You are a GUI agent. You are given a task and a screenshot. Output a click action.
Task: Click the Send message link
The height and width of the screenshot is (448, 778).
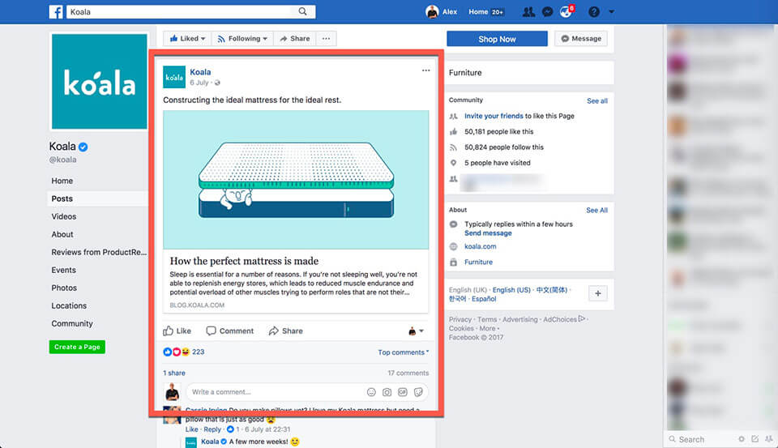click(x=488, y=233)
